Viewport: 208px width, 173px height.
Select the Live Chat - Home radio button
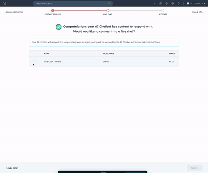34,62
